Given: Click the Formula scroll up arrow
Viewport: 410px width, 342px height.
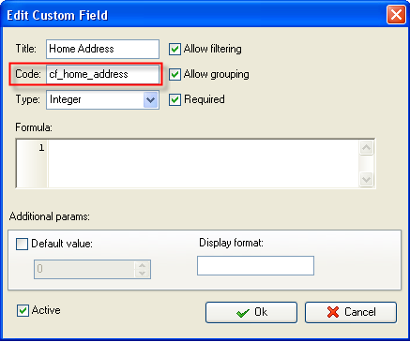Looking at the screenshot, I should click(x=366, y=148).
